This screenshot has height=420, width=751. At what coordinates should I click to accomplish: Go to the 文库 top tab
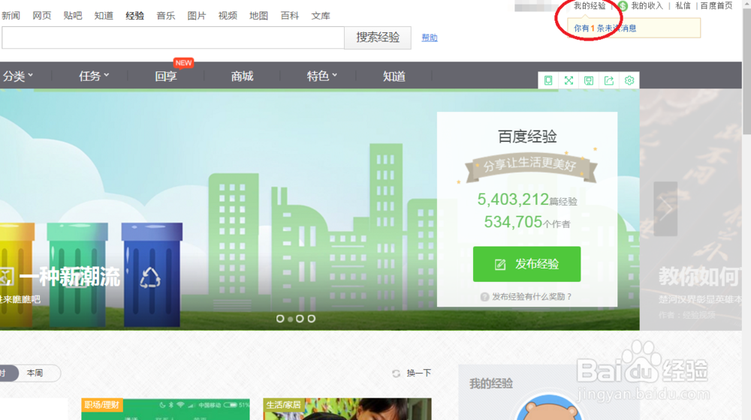(x=321, y=16)
